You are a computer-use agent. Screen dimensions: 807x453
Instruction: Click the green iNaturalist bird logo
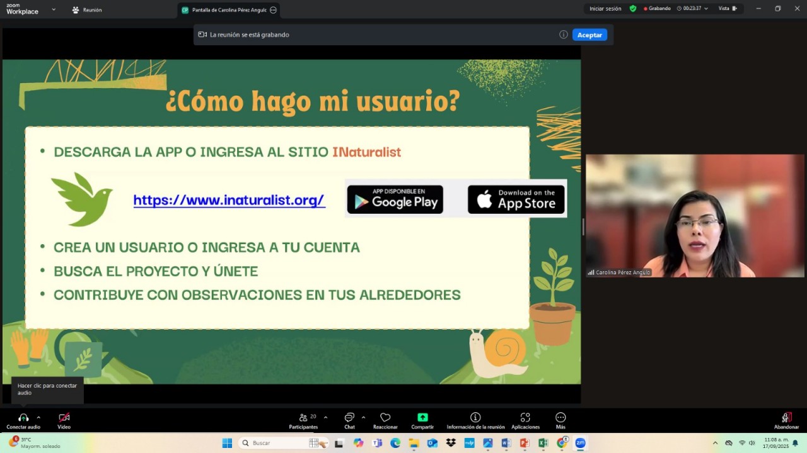click(x=83, y=199)
